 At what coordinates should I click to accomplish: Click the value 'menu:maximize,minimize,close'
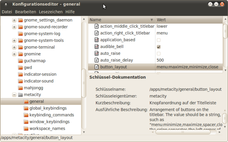187,67
